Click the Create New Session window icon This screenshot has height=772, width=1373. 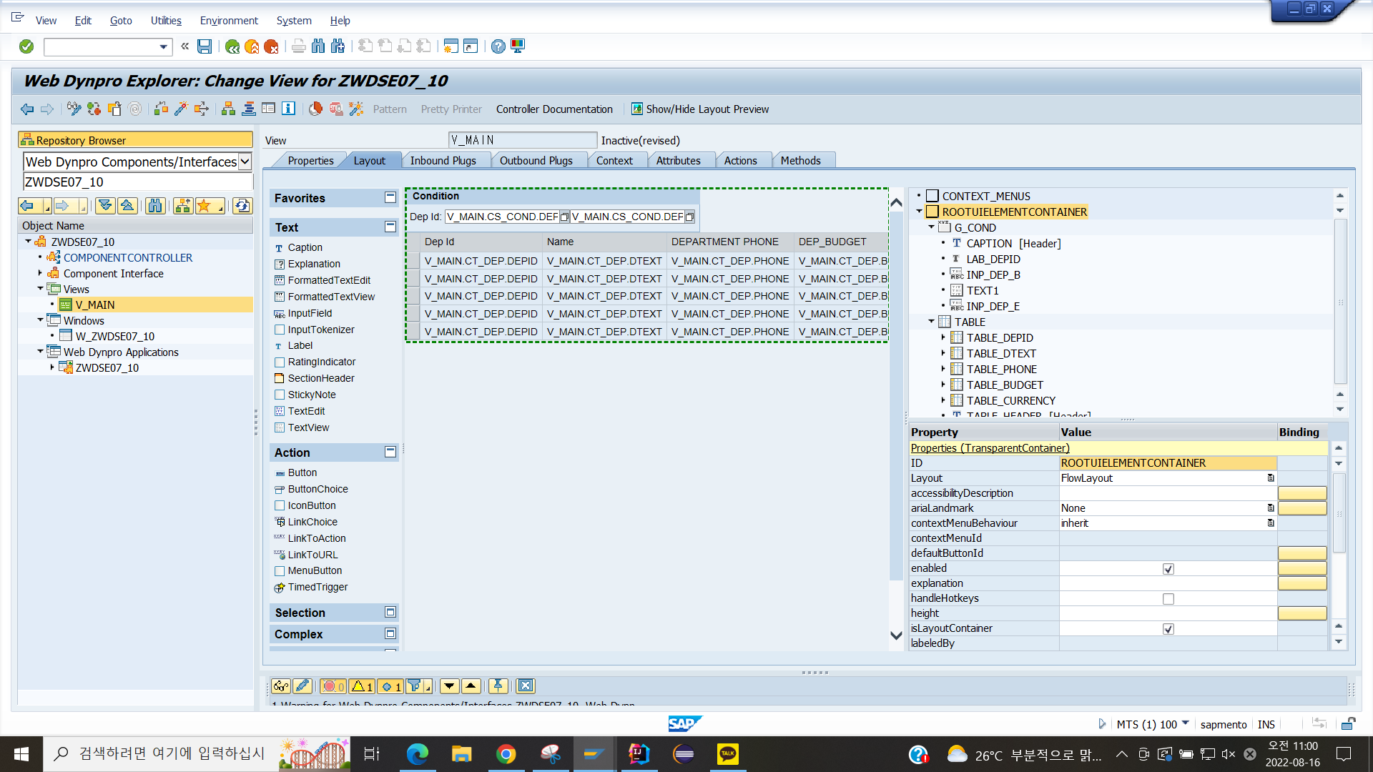click(451, 46)
